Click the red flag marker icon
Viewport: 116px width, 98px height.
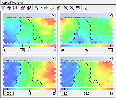click(58, 8)
